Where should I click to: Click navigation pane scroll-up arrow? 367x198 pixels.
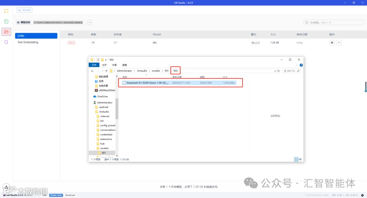(117, 76)
